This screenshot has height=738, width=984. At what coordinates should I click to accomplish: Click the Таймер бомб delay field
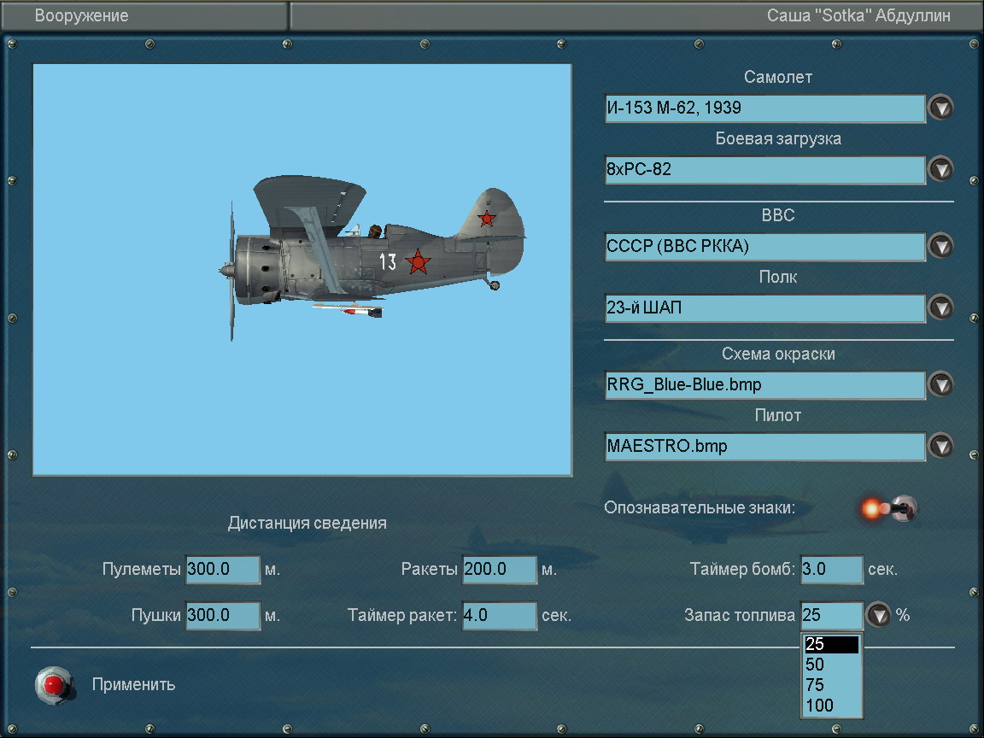(831, 570)
